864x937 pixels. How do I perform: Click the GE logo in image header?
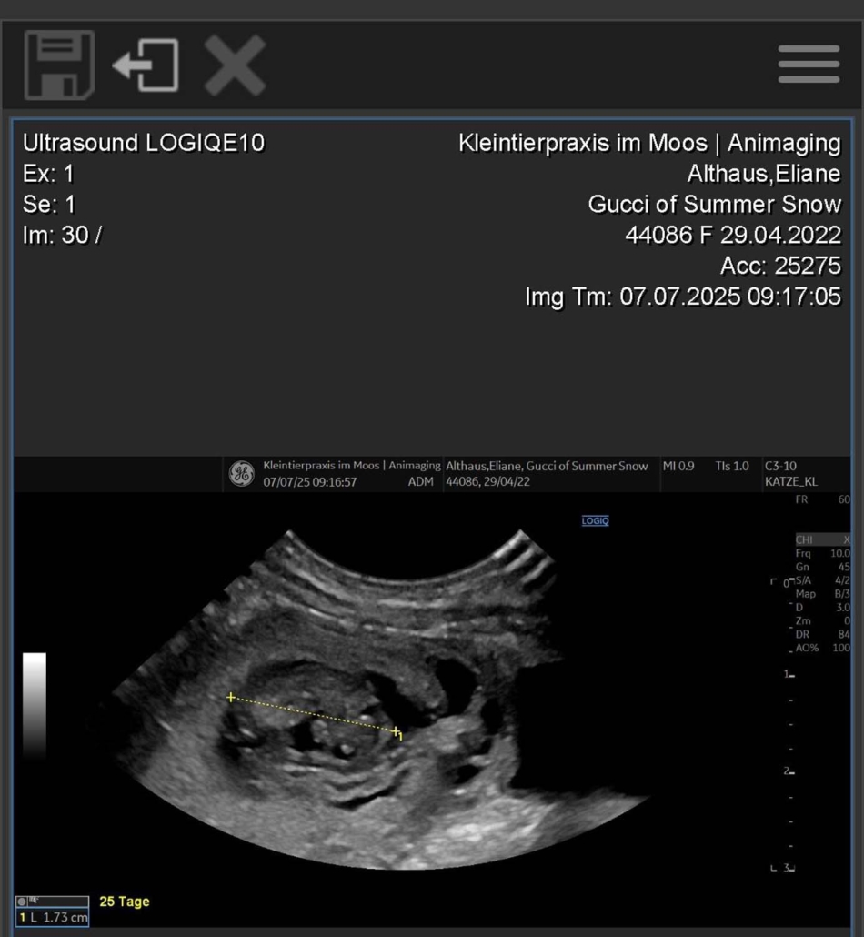(x=241, y=473)
